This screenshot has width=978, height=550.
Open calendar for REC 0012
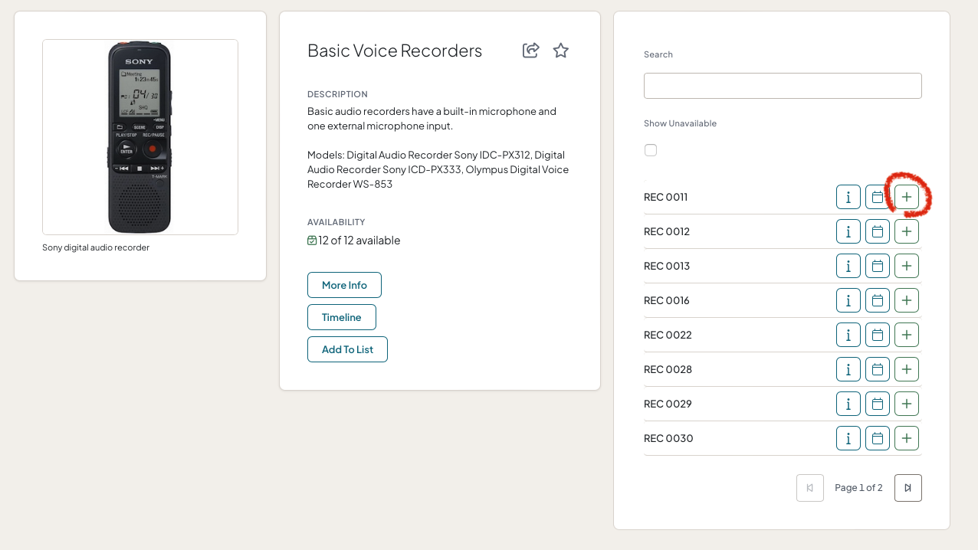(878, 231)
